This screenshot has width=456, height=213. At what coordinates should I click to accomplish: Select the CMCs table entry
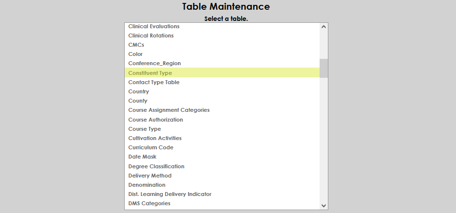pos(136,45)
